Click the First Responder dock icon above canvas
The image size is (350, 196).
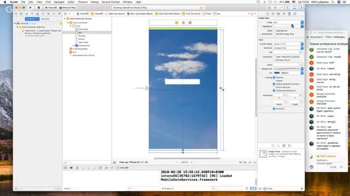pyautogui.click(x=183, y=23)
